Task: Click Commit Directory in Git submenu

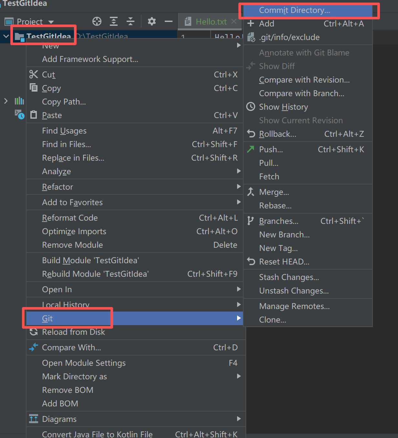Action: click(x=308, y=10)
